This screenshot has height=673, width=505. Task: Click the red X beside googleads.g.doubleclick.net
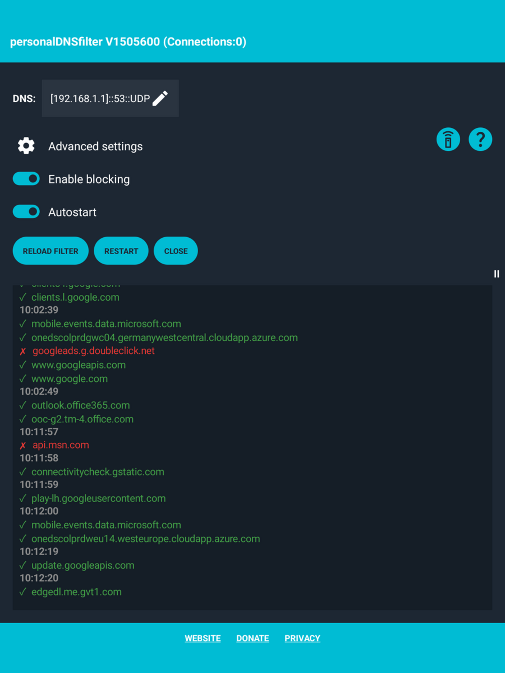click(23, 351)
